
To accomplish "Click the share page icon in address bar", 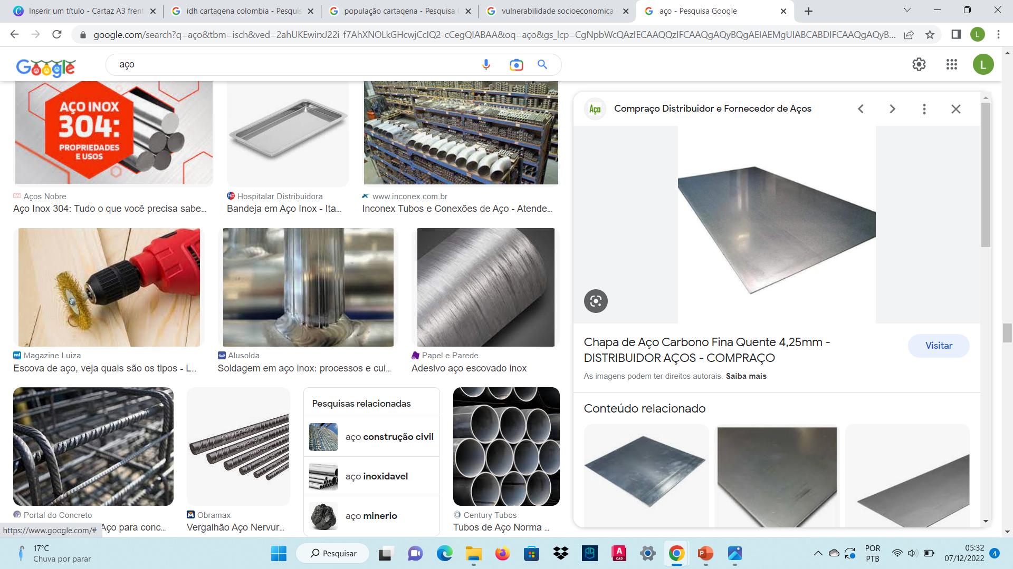I will click(909, 35).
